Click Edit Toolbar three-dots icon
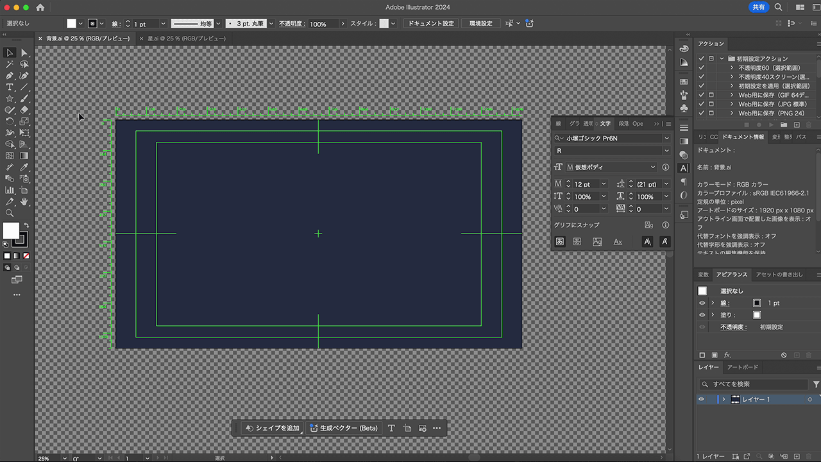This screenshot has width=821, height=462. pyautogui.click(x=17, y=295)
